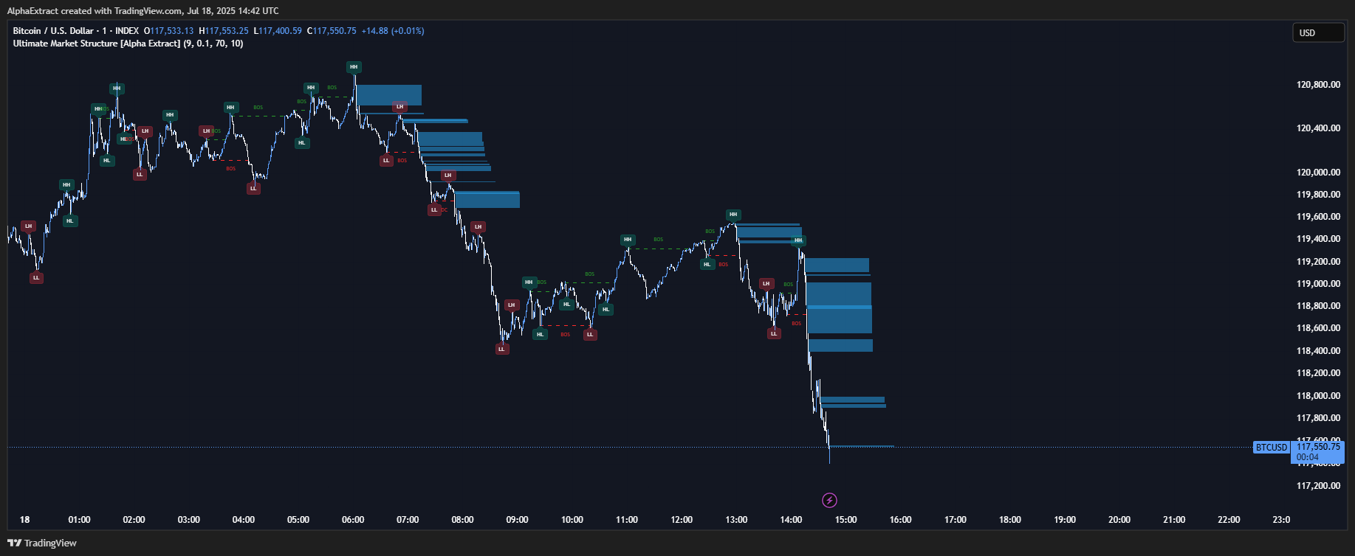Click the 00:04 bar countdown timer
The width and height of the screenshot is (1355, 556).
pyautogui.click(x=1307, y=457)
